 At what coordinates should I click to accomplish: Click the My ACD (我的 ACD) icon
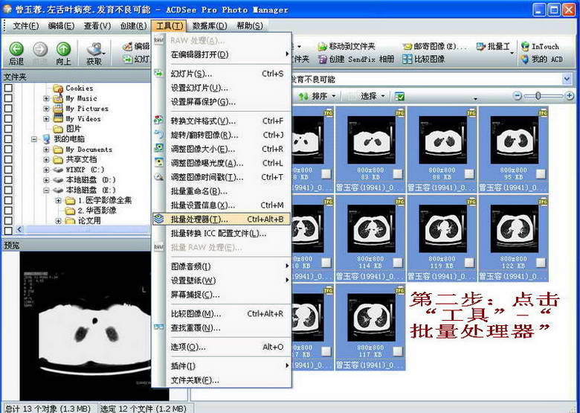point(525,59)
